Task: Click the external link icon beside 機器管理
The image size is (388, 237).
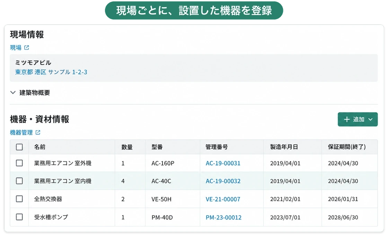Action: [38, 133]
